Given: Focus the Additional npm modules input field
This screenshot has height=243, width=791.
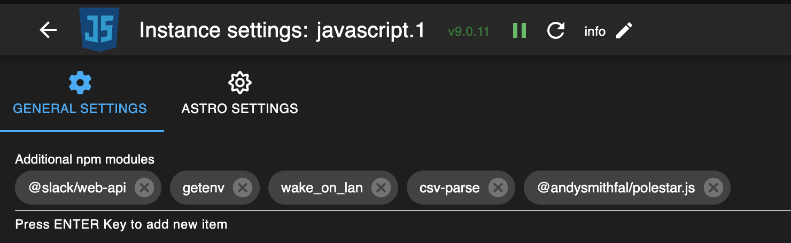Looking at the screenshot, I should coord(759,188).
